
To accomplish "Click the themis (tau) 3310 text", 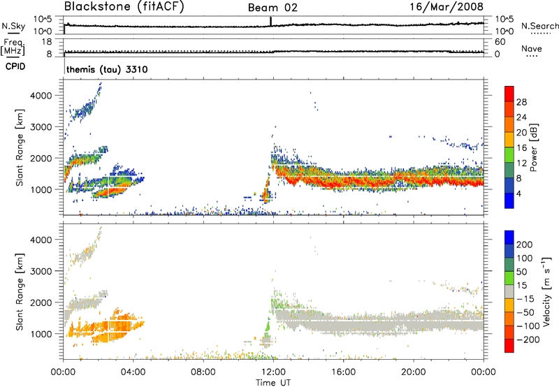I will point(106,71).
